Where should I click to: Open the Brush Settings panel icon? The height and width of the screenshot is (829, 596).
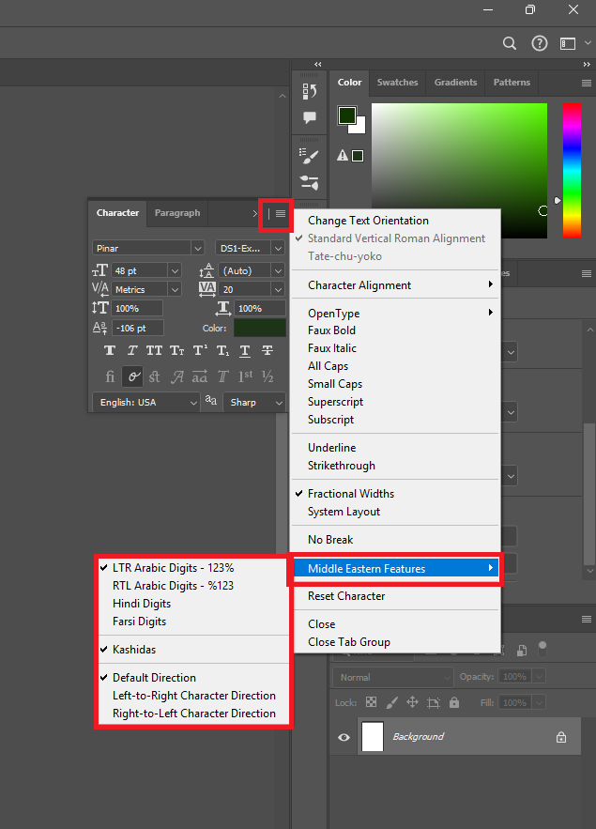pos(309,155)
